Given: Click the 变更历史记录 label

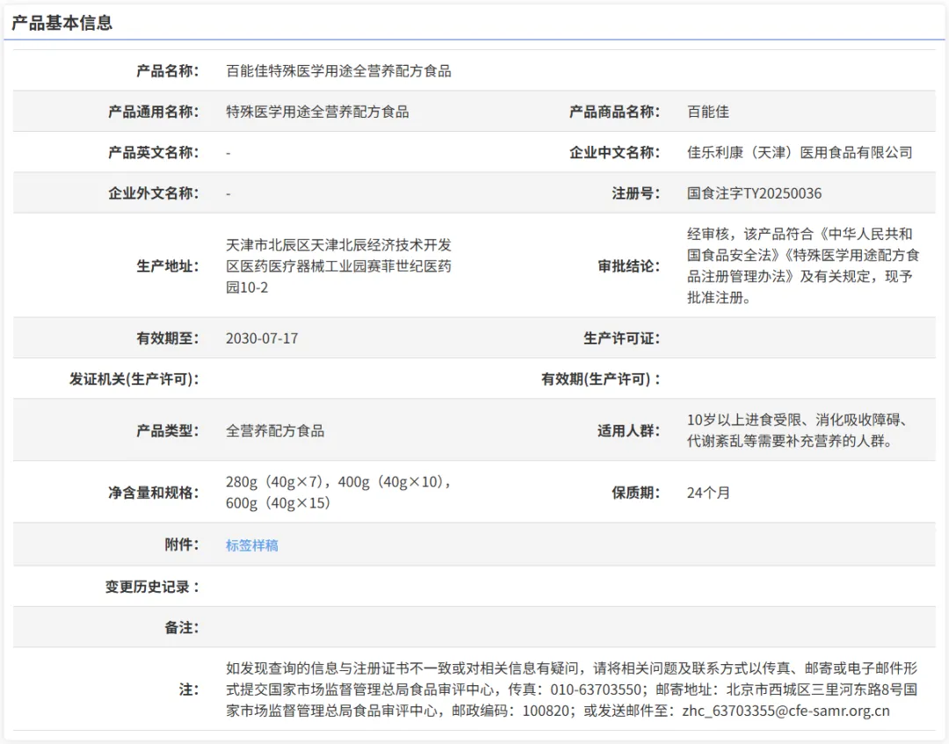Looking at the screenshot, I should coord(152,587).
